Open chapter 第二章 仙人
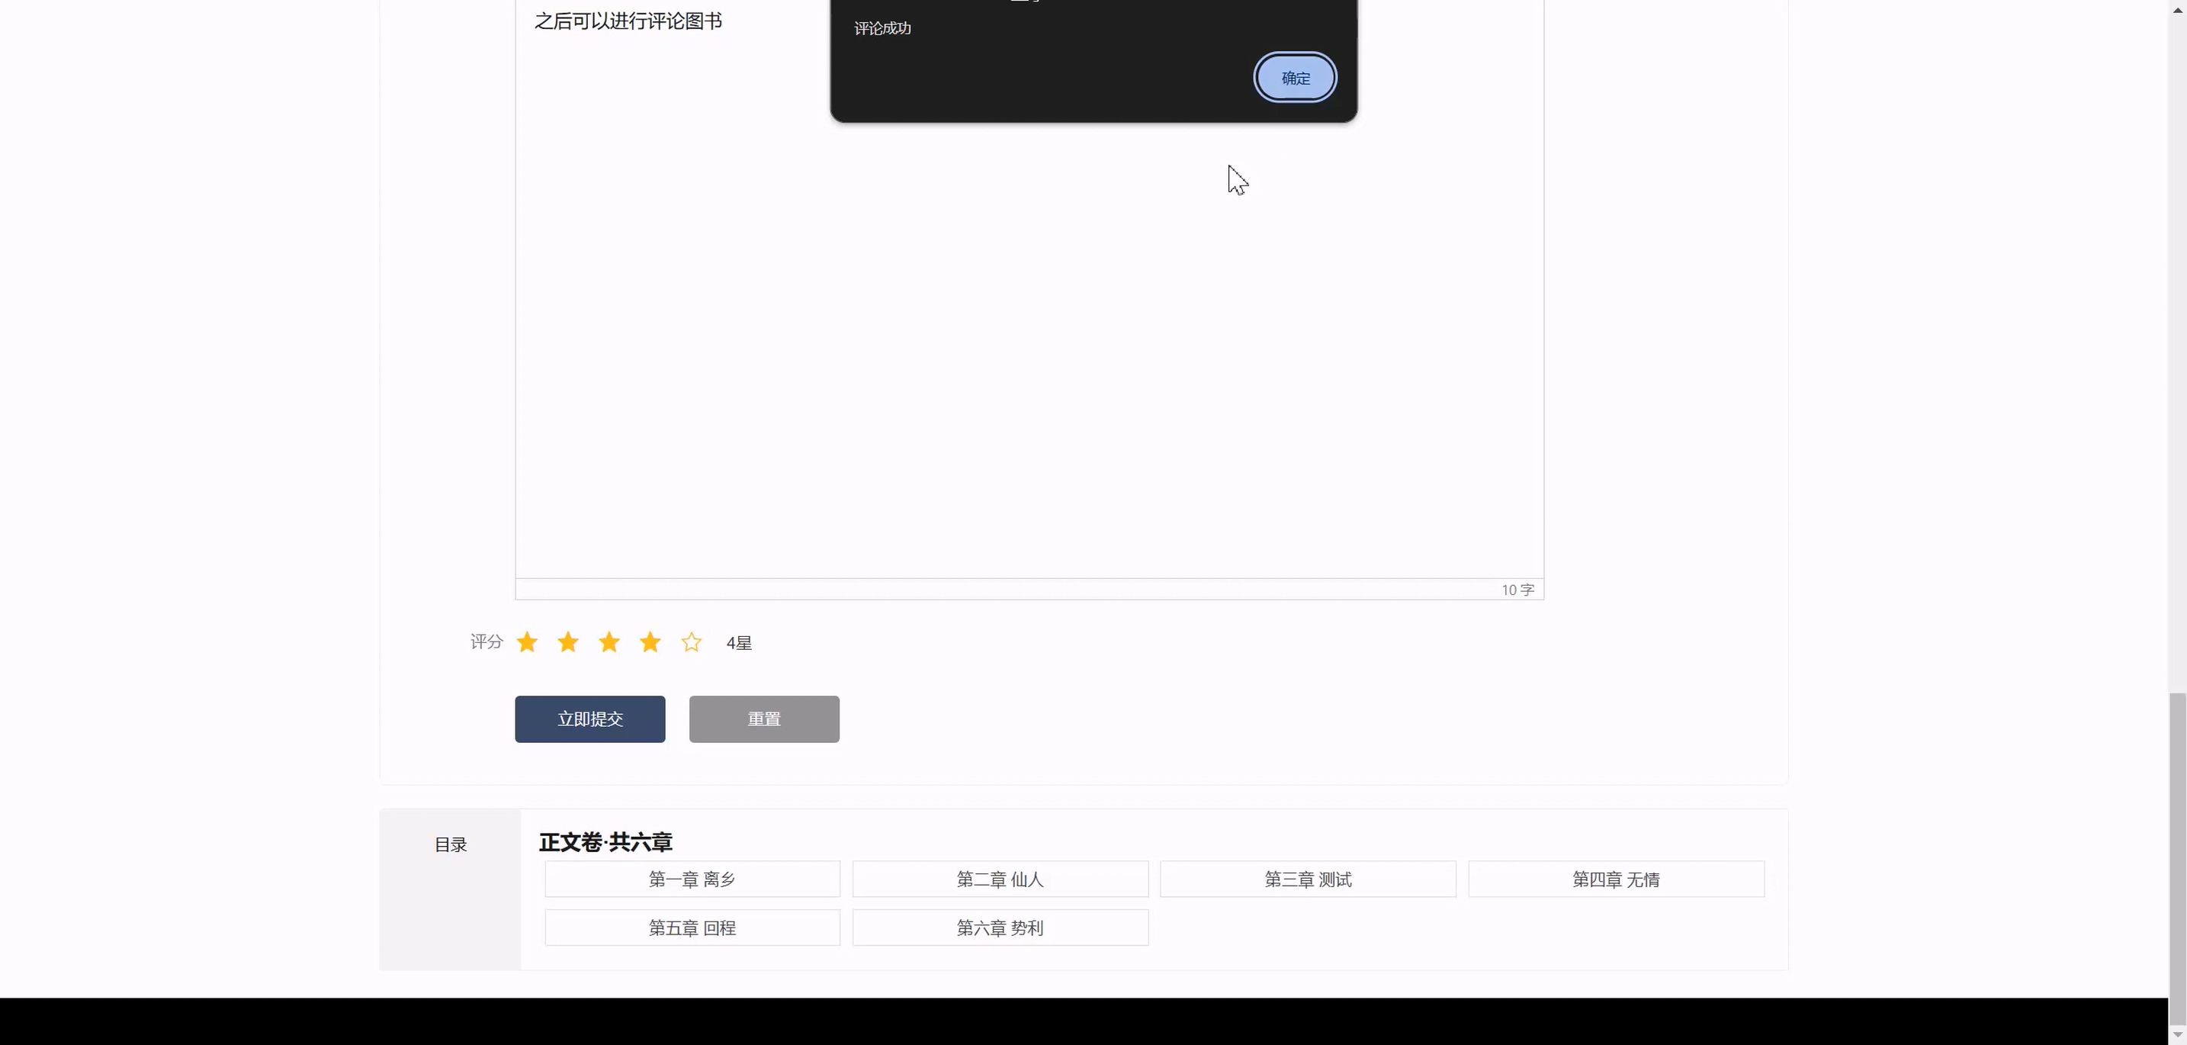The width and height of the screenshot is (2187, 1045). (1000, 879)
